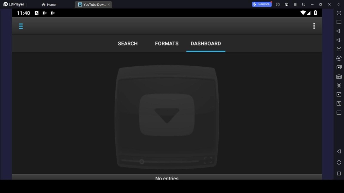
Task: Tap the Android recents square button
Action: (x=339, y=174)
